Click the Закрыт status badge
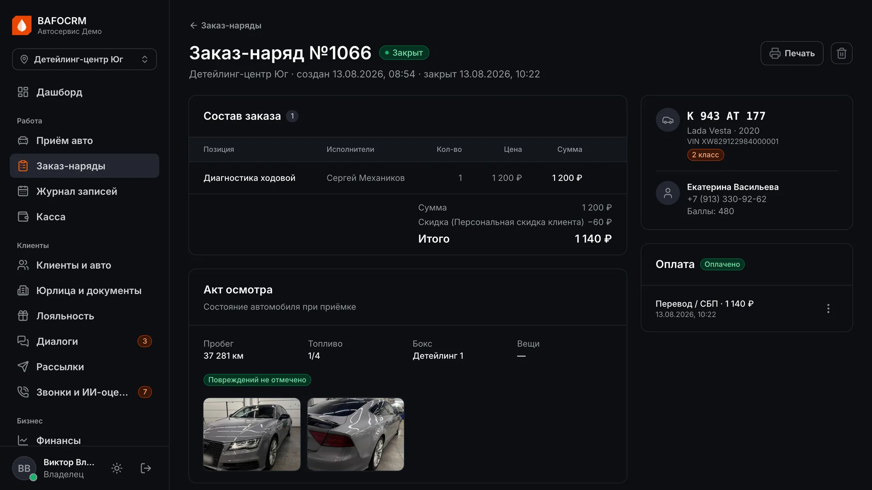The height and width of the screenshot is (490, 872). pyautogui.click(x=404, y=53)
